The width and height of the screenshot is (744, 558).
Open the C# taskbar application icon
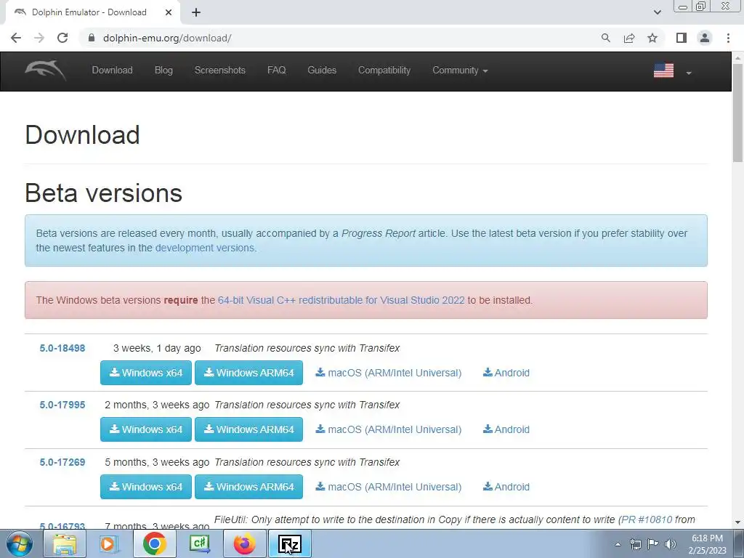(x=199, y=543)
